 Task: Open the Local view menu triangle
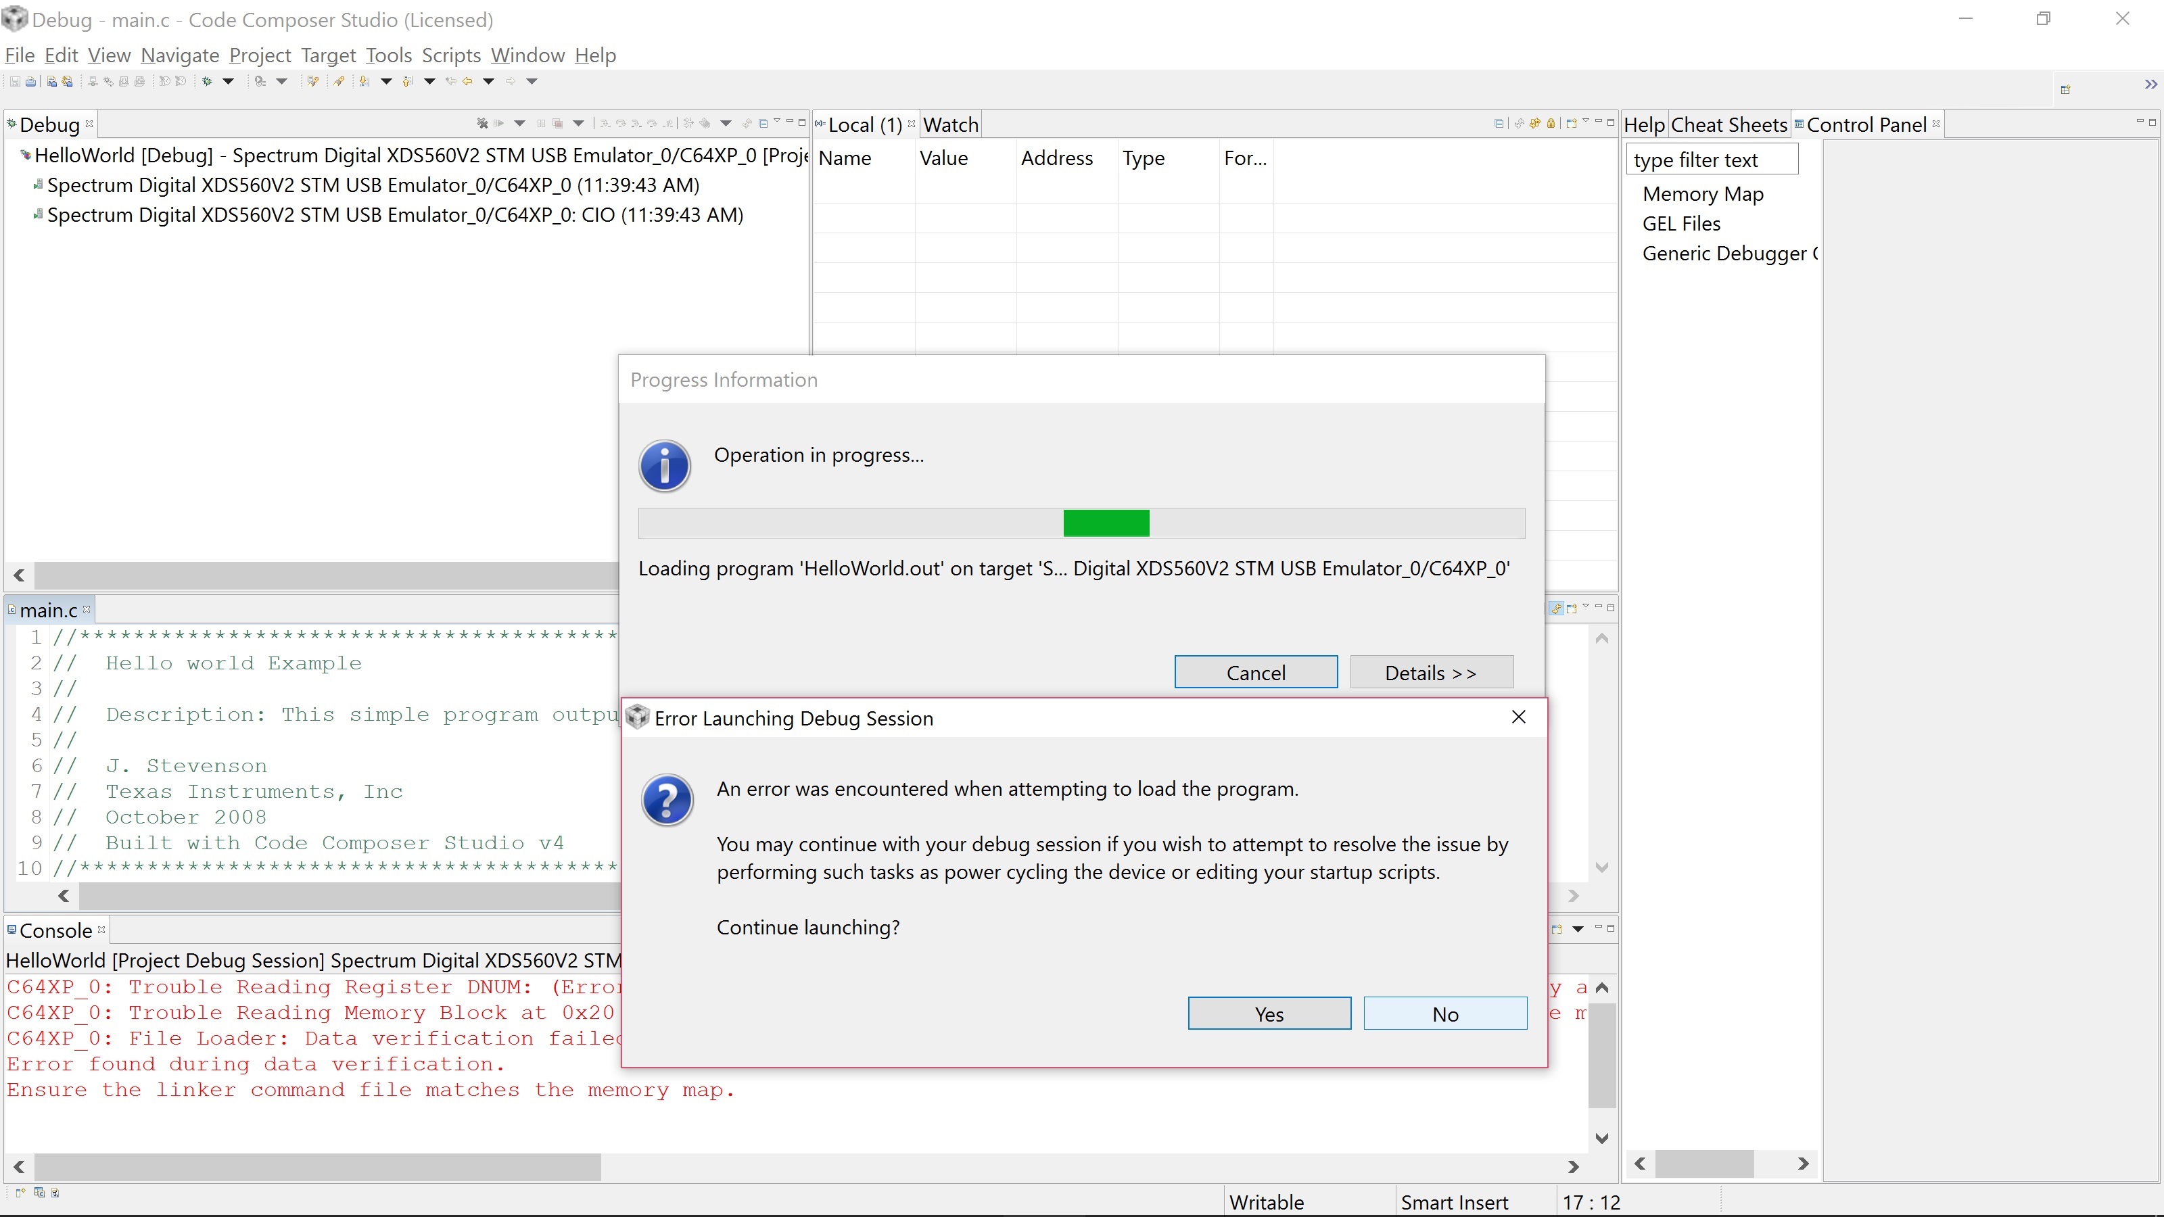pos(1586,120)
